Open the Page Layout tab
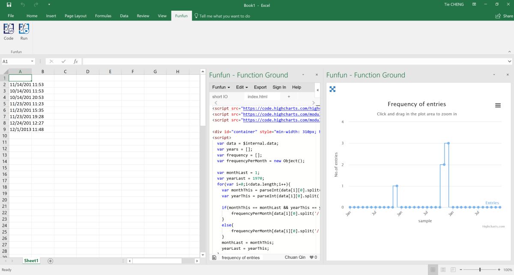Image resolution: width=514 pixels, height=275 pixels. 75,16
